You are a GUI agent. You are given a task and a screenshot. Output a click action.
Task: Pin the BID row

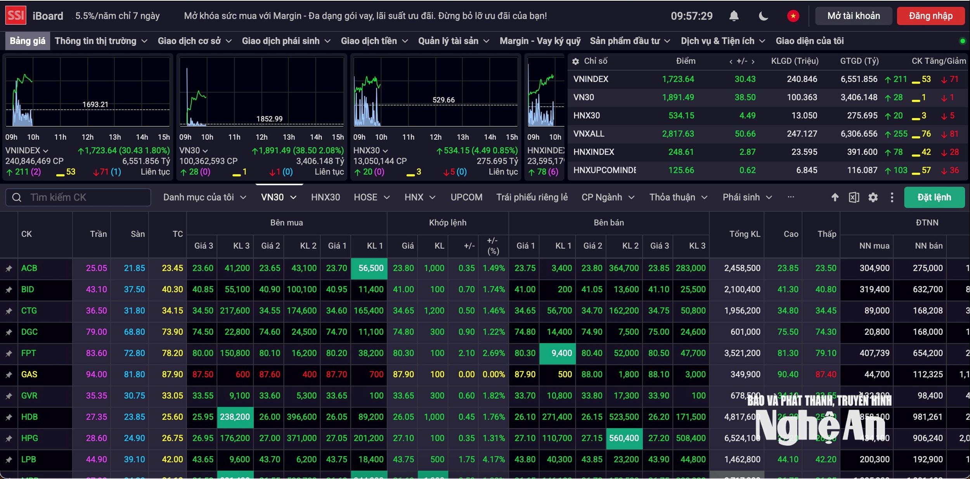[x=9, y=289]
